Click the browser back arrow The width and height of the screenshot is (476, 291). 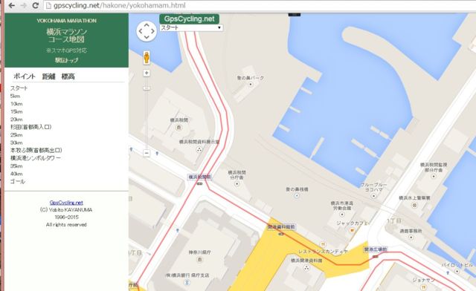(12, 5)
